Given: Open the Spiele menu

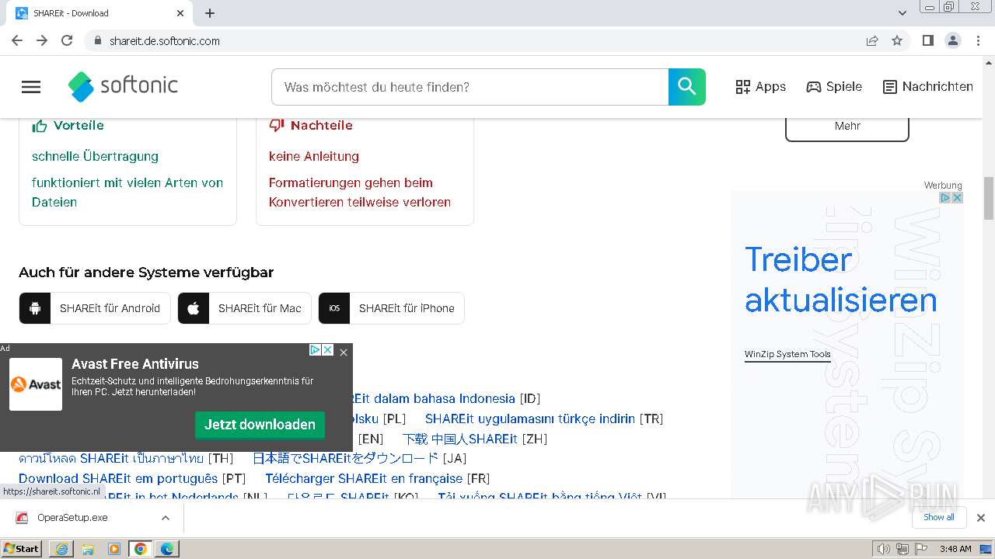Looking at the screenshot, I should (834, 87).
